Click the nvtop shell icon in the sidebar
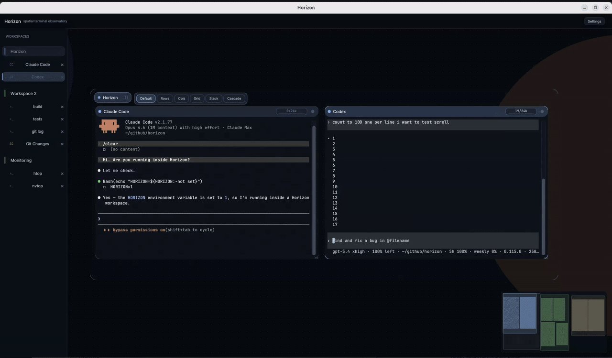This screenshot has width=612, height=358. (11, 185)
